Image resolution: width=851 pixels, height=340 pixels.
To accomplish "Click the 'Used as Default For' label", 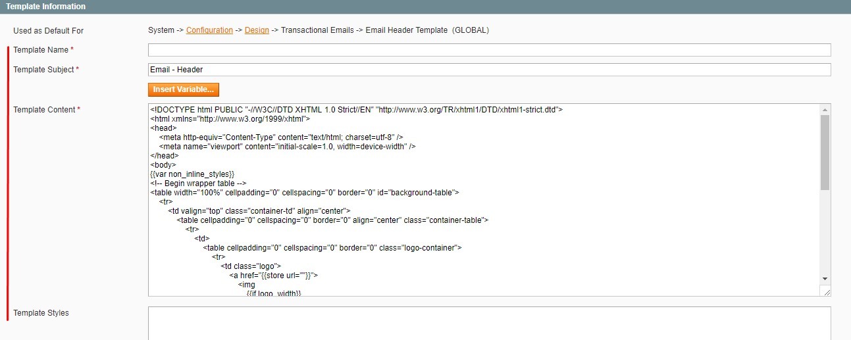I will pyautogui.click(x=49, y=31).
